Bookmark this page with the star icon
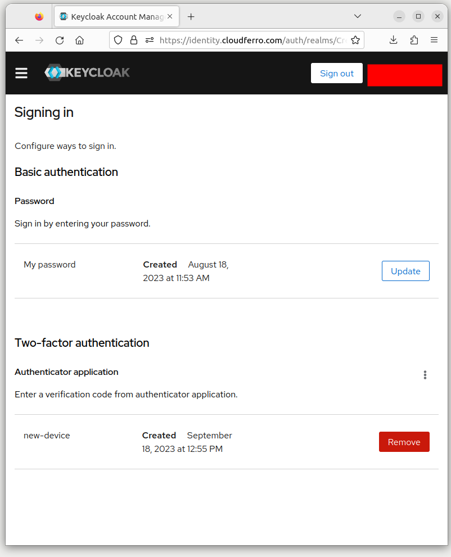The width and height of the screenshot is (451, 557). point(355,40)
